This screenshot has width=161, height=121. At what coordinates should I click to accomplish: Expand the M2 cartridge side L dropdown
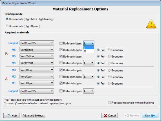coord(89,77)
